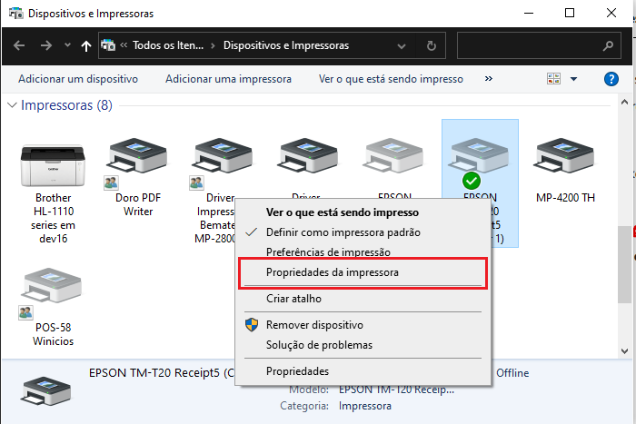This screenshot has width=636, height=424.
Task: Click the scroll down arrow
Action: pos(624,351)
